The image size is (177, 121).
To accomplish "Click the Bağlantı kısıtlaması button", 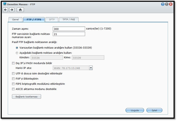I will coord(26,97).
